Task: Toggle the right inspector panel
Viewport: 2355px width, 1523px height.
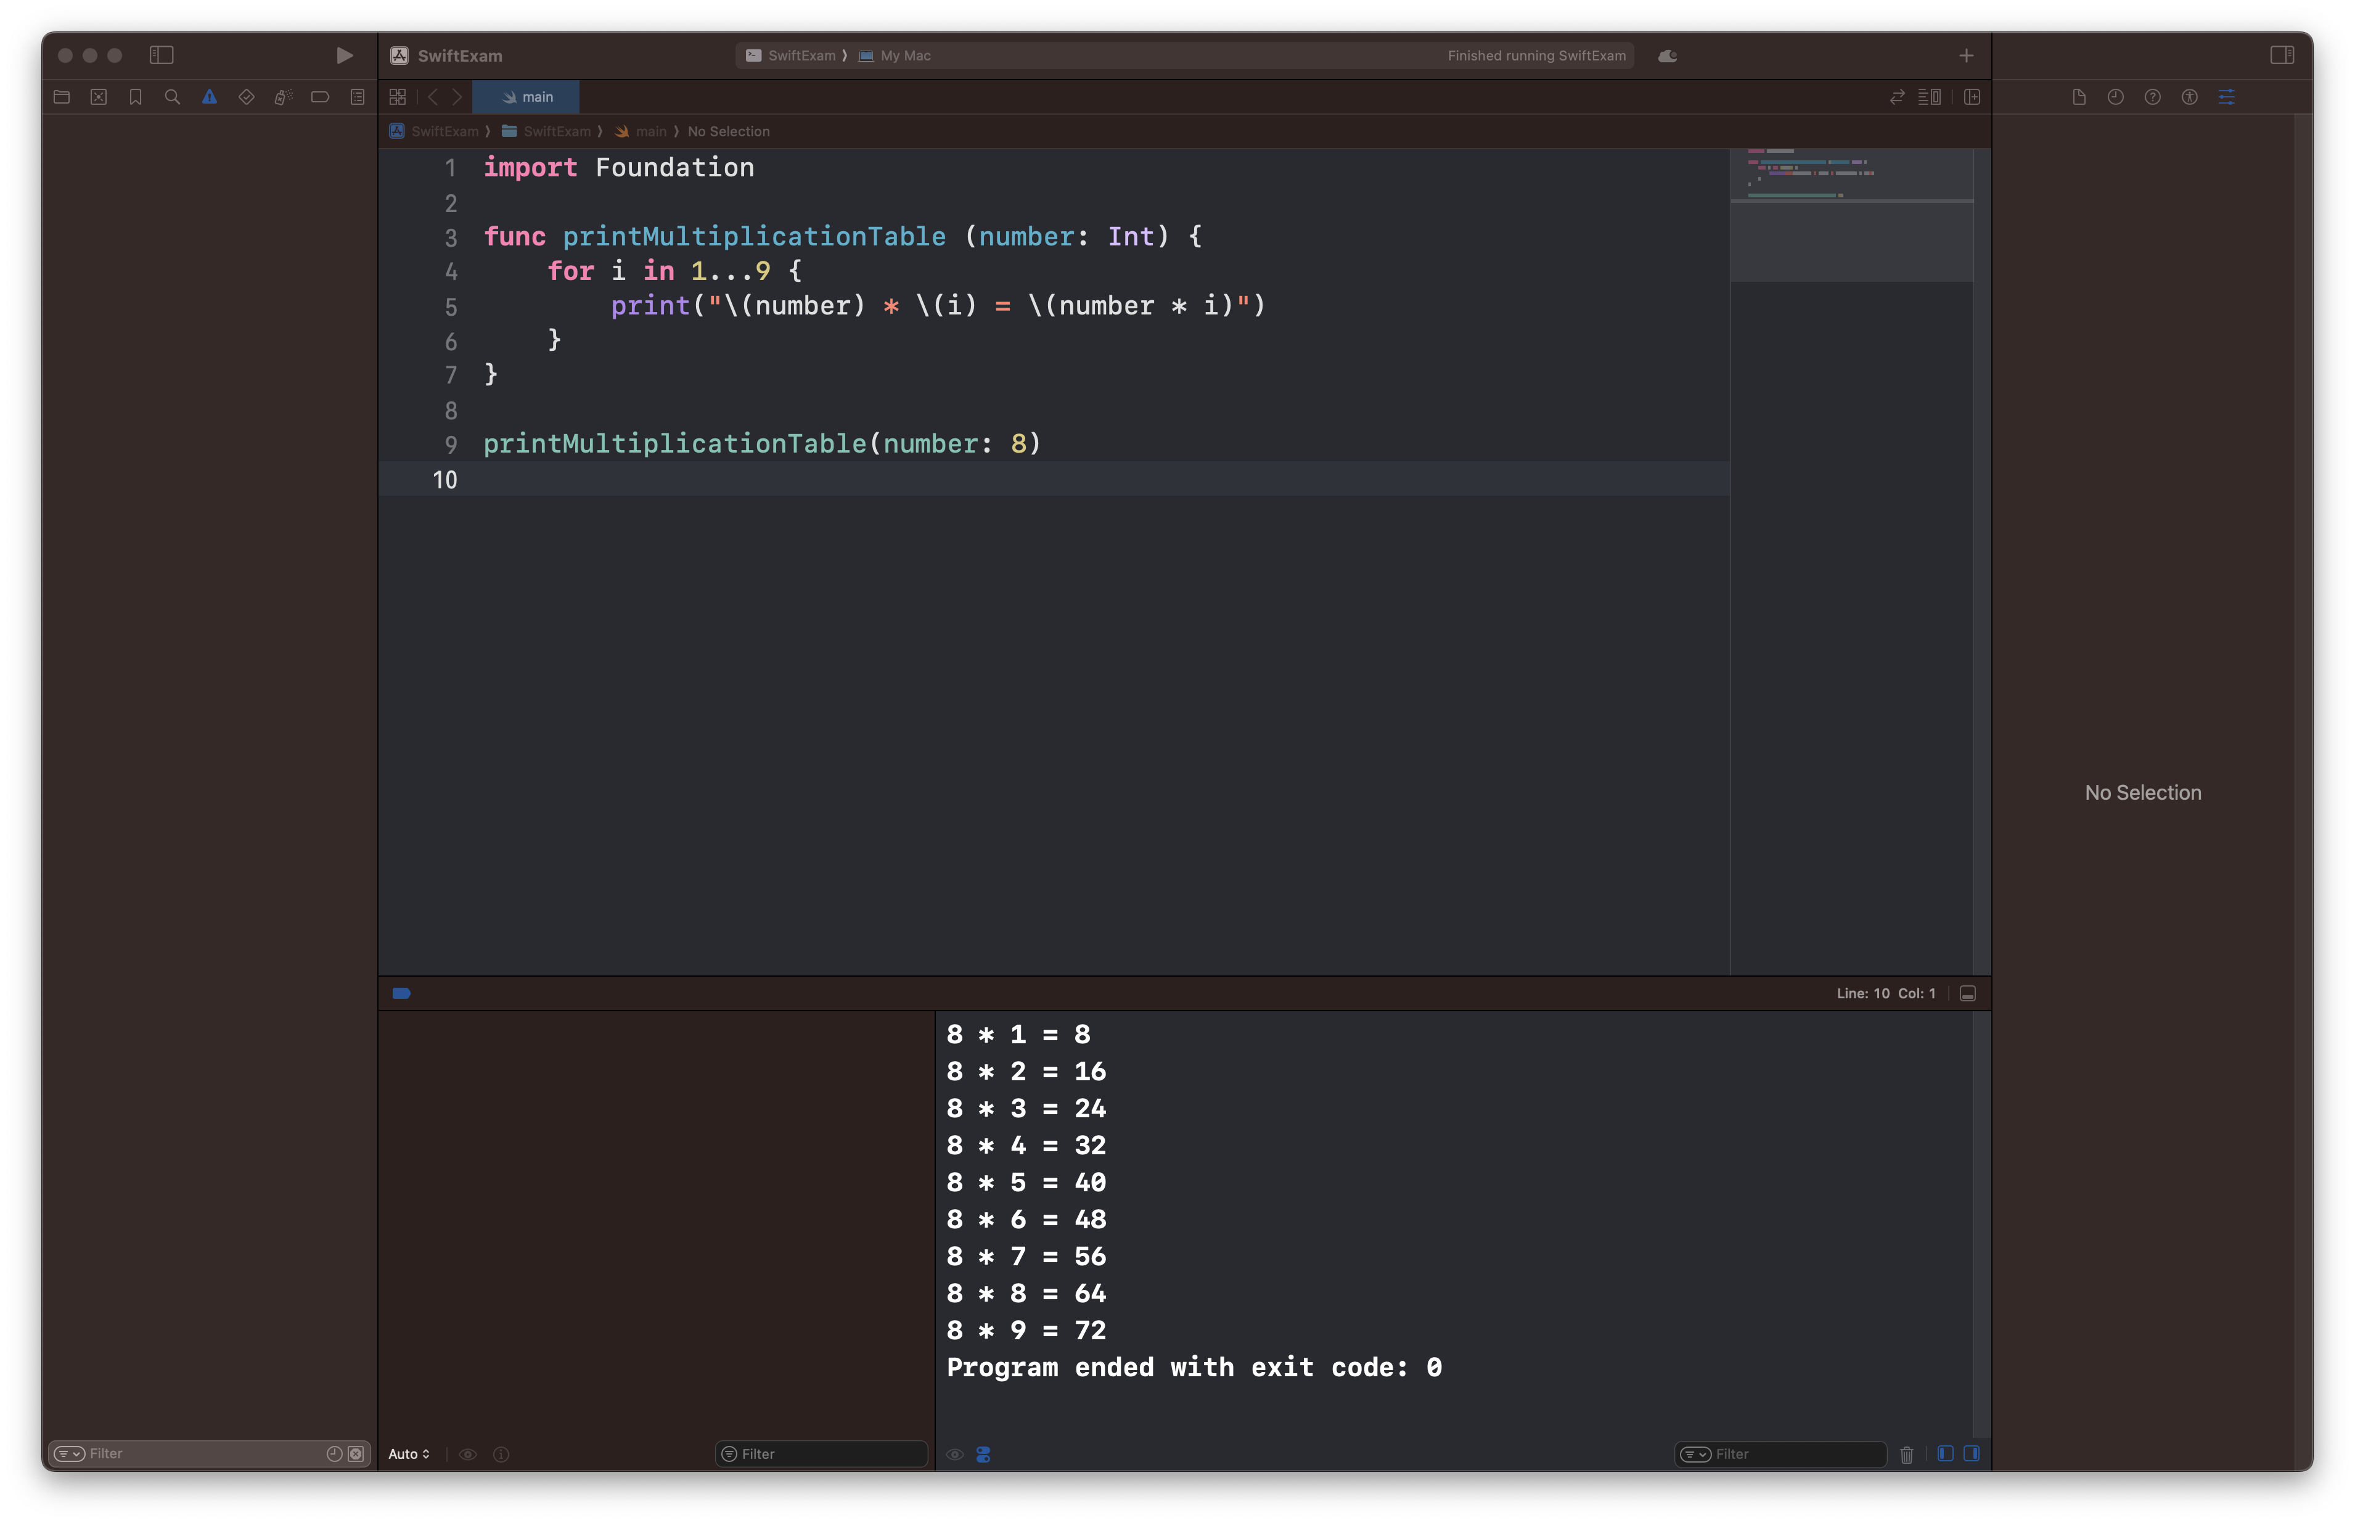Action: pos(2282,55)
